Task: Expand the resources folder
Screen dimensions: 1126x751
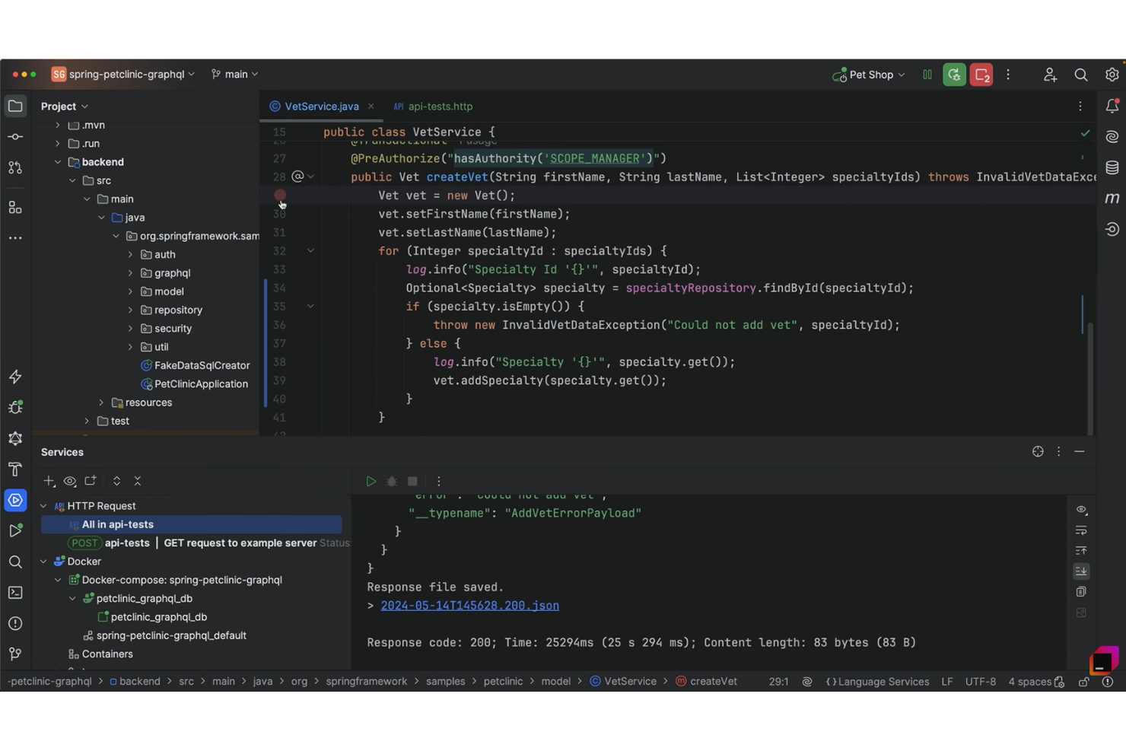Action: (101, 403)
